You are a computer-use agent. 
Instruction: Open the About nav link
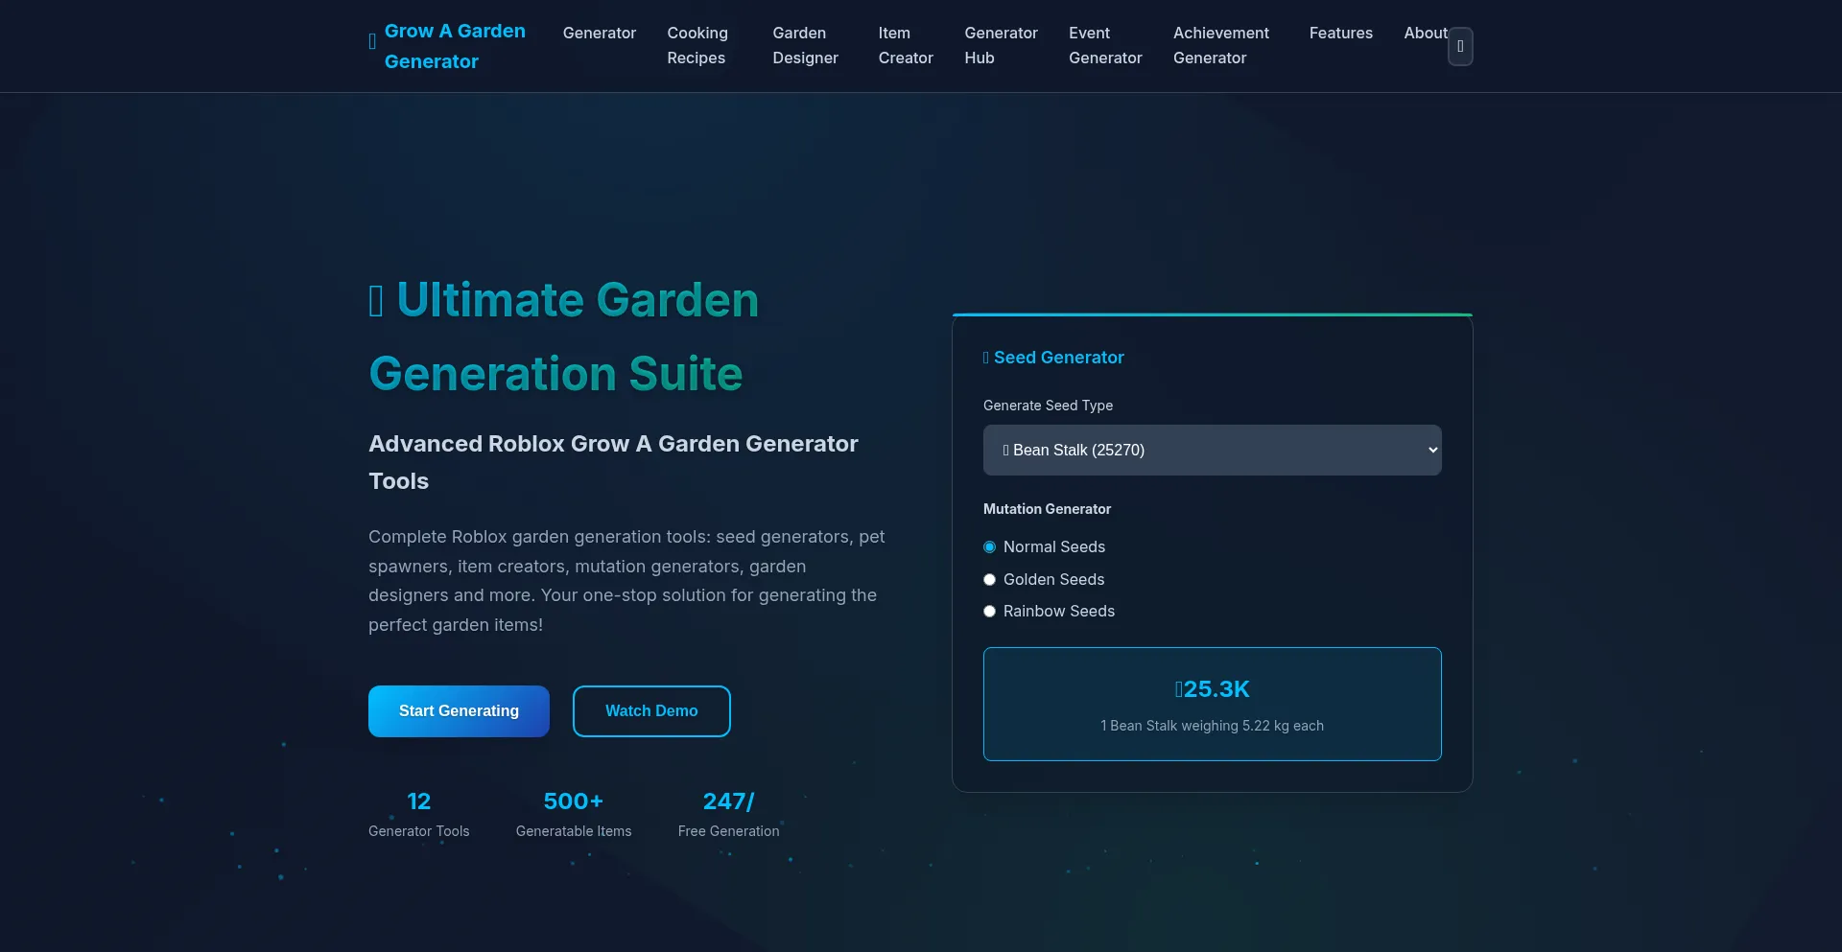tap(1425, 34)
